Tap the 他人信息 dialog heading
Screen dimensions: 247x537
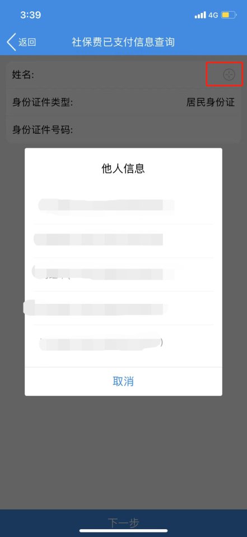123,169
